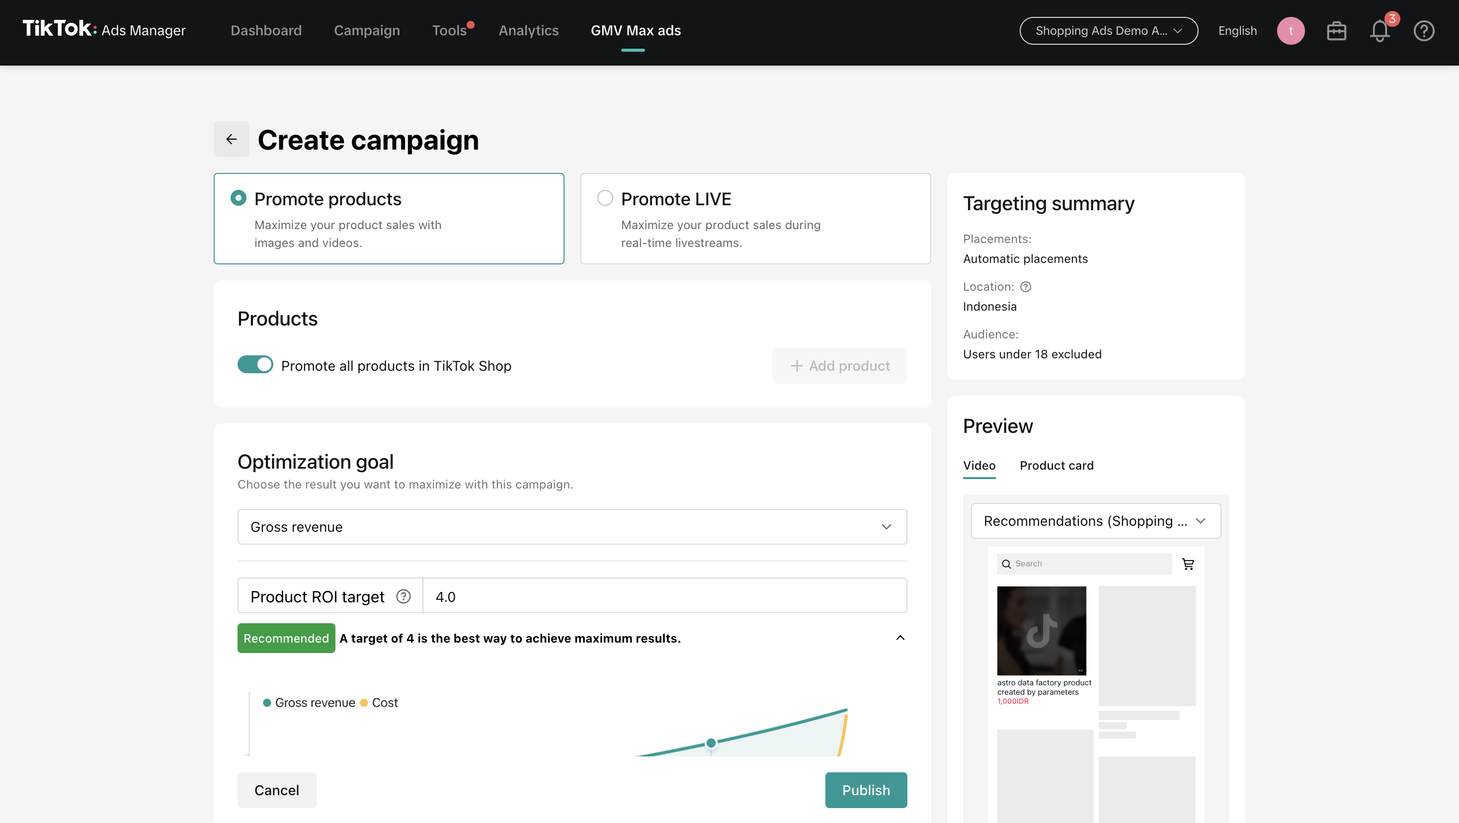The height and width of the screenshot is (823, 1459).
Task: Click the Product ROI target help icon
Action: coord(404,596)
